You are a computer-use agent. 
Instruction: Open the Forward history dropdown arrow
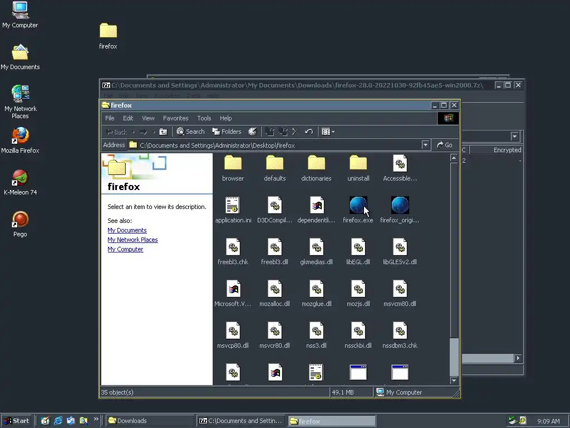[154, 132]
